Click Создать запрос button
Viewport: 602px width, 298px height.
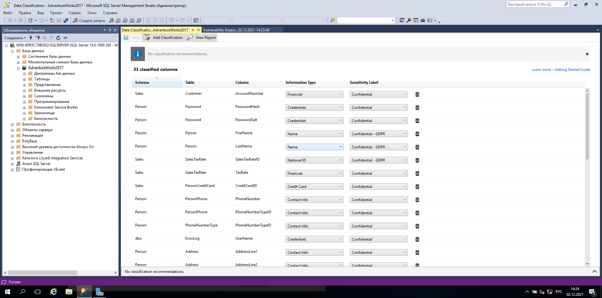click(x=89, y=20)
